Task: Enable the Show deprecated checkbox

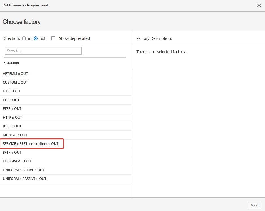Action: click(x=53, y=38)
